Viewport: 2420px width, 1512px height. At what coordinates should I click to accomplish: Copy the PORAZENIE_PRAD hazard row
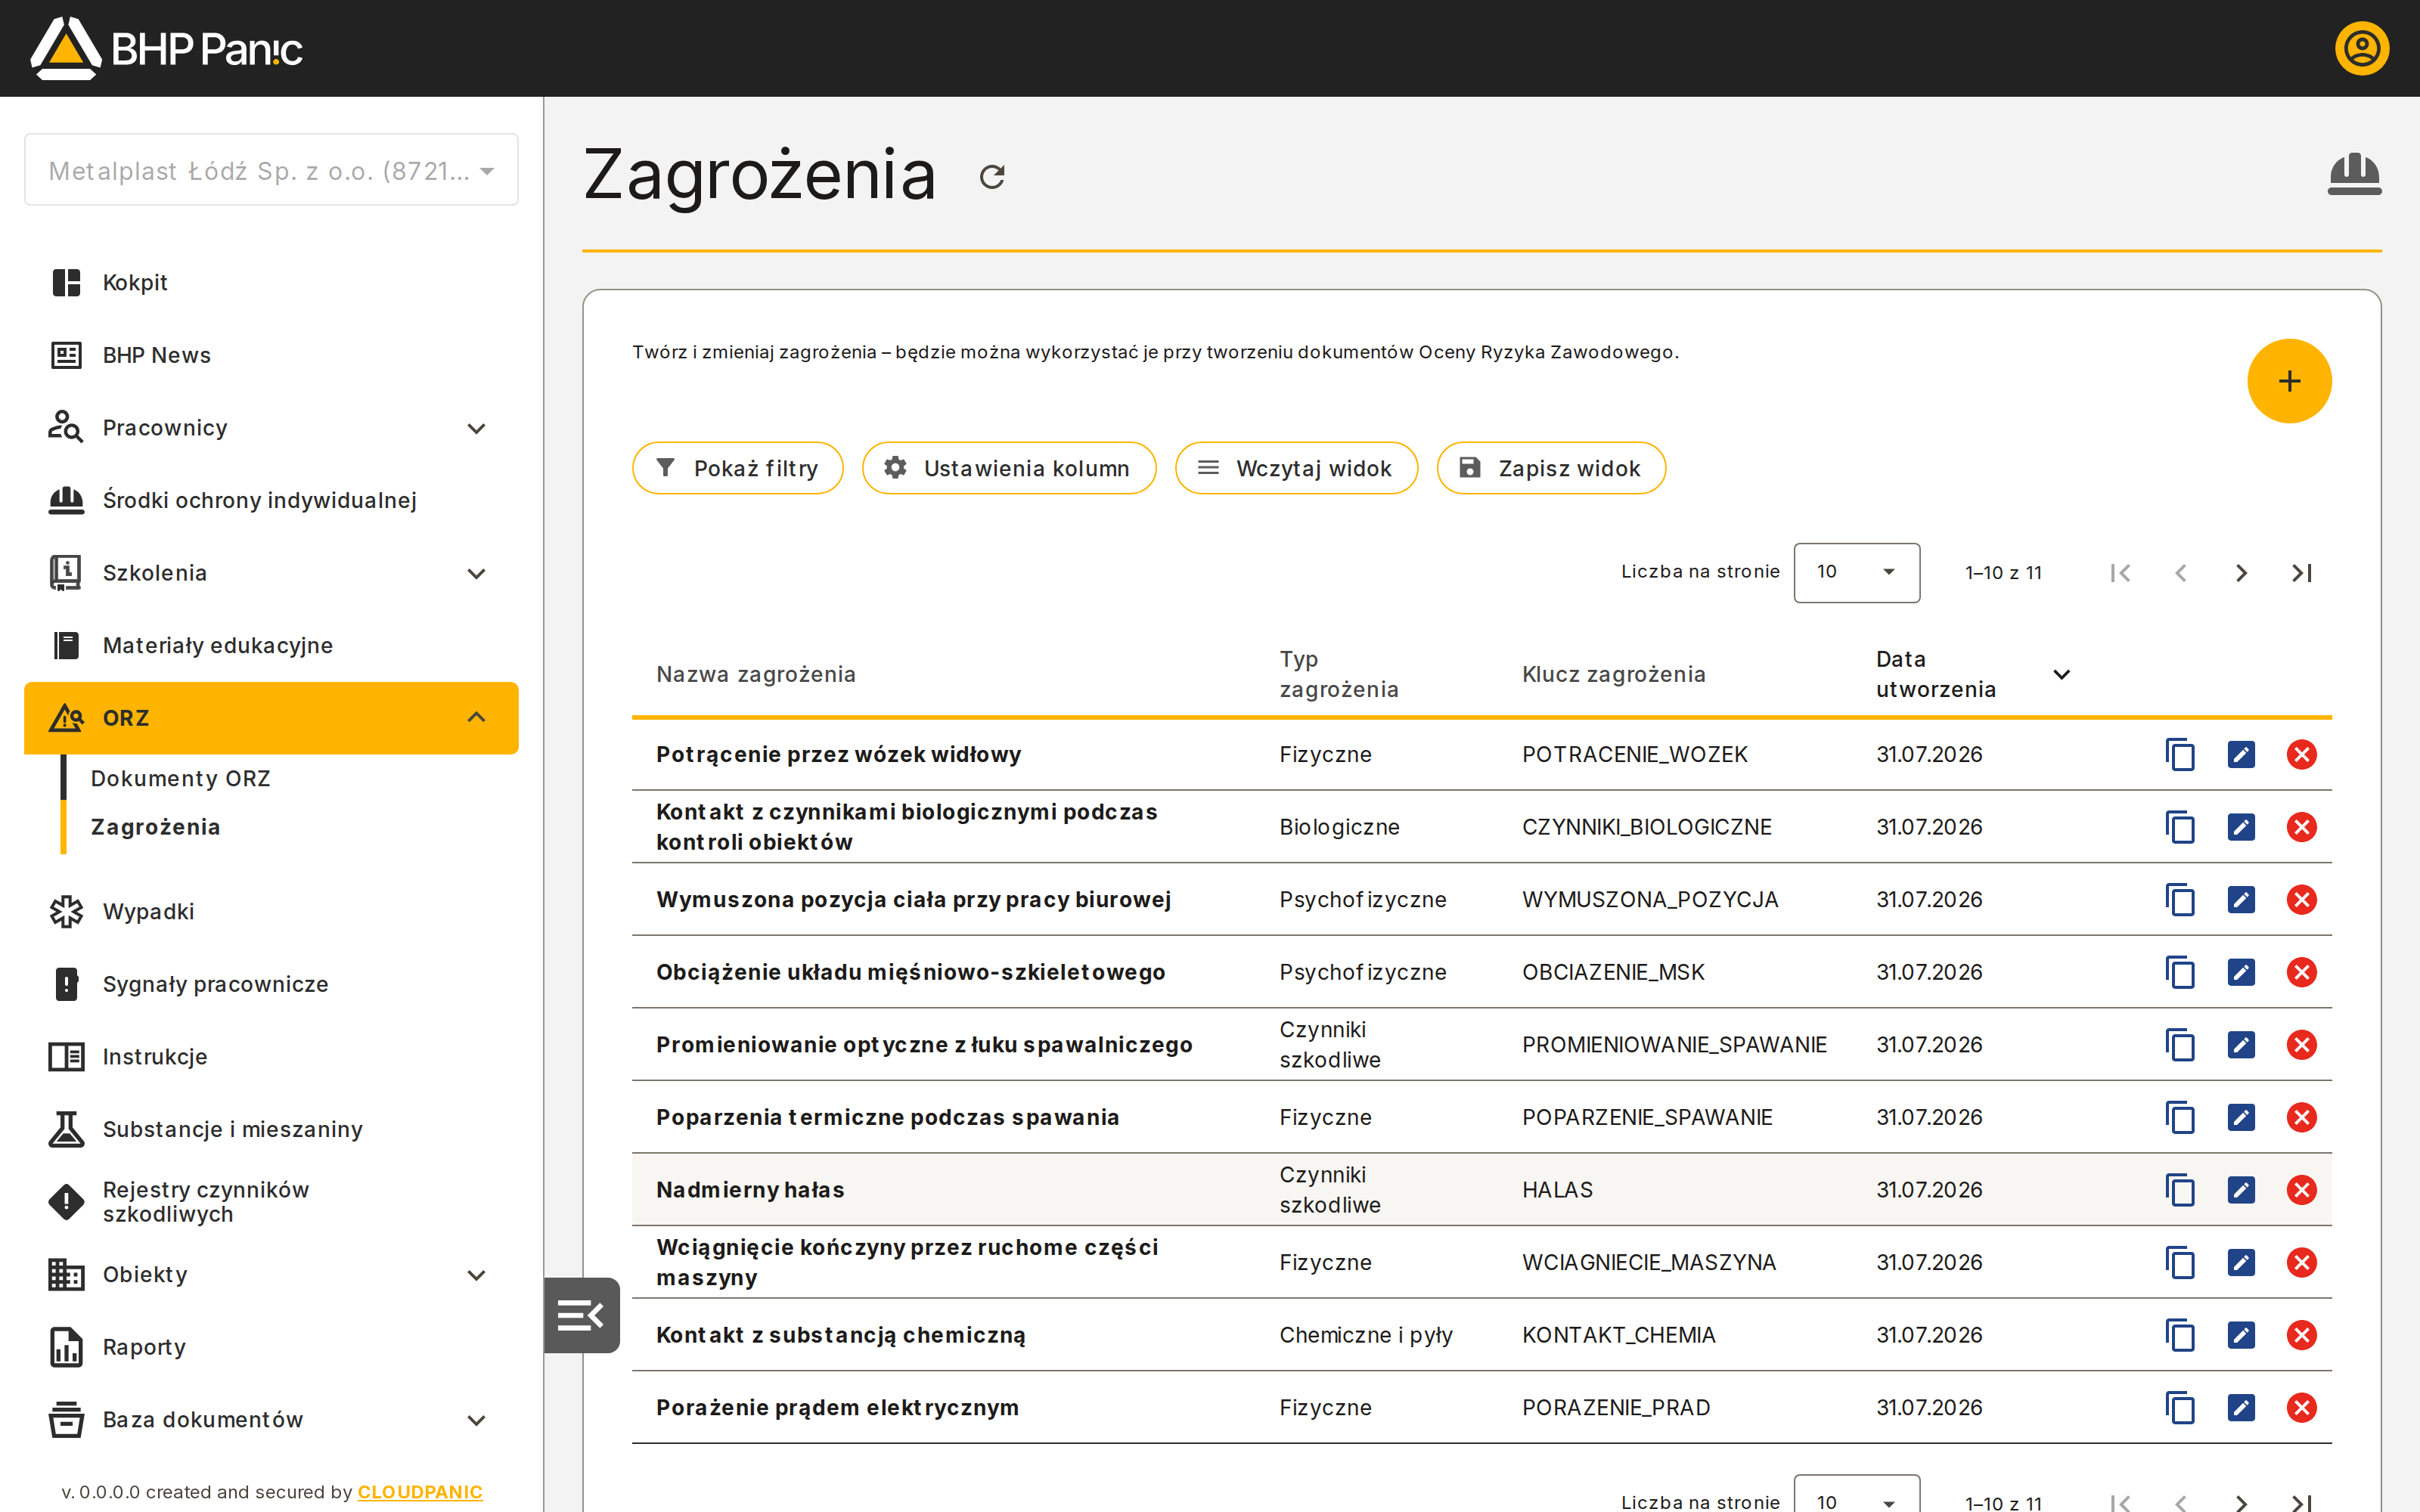click(x=2180, y=1408)
